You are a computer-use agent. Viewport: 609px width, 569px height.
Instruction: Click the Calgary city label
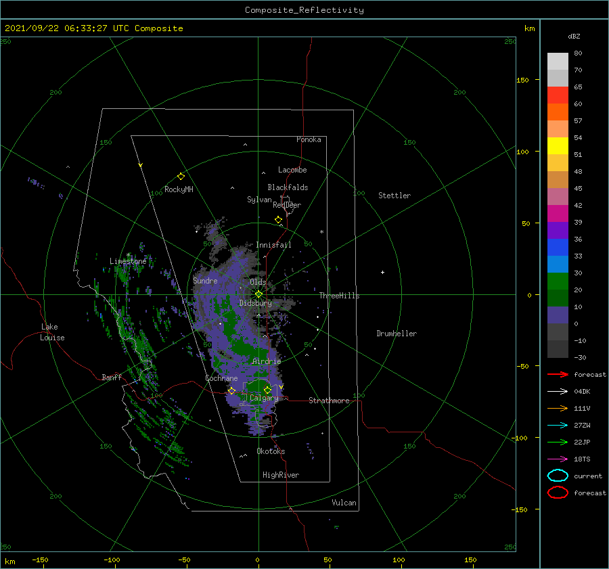(x=264, y=398)
